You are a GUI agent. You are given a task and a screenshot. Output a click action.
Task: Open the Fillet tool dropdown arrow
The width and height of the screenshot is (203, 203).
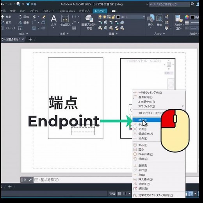(38, 23)
